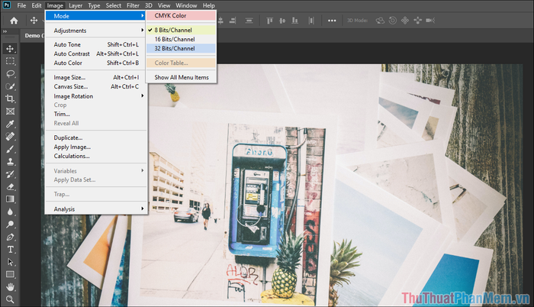Select the Hand tool
The width and height of the screenshot is (534, 307).
pos(10,287)
